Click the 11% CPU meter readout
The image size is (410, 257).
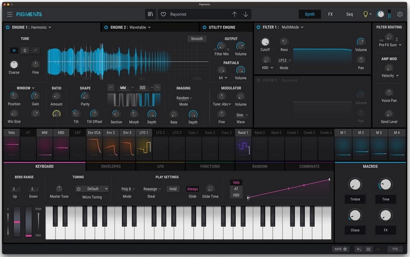click(395, 249)
